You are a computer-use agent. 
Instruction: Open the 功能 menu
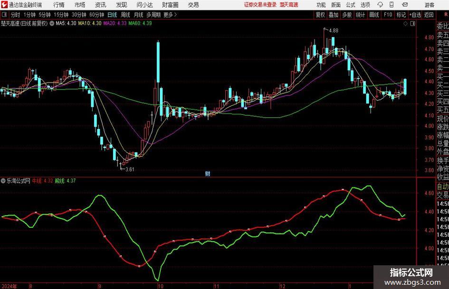pos(321,5)
